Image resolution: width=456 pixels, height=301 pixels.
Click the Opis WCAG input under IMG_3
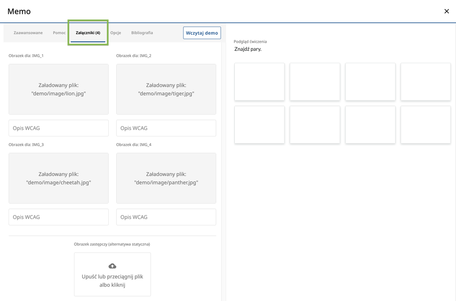click(x=58, y=217)
